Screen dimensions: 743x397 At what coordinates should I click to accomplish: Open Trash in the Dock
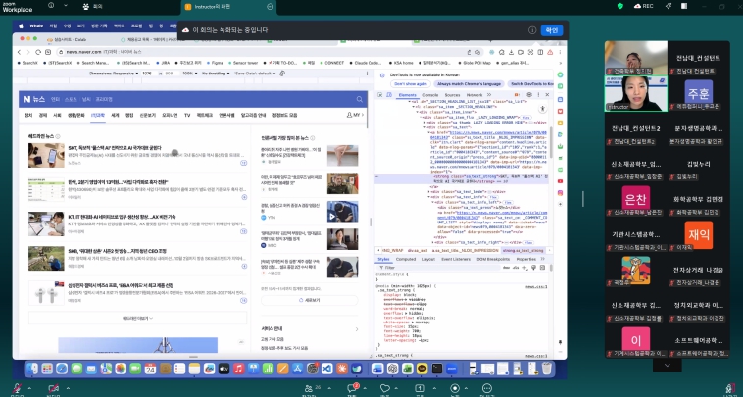546,369
